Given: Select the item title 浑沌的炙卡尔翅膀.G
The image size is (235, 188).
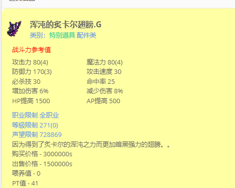Looking at the screenshot, I should pos(66,25).
